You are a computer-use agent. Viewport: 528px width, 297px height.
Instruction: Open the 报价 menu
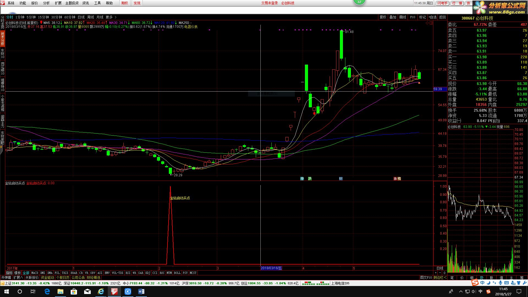[34, 3]
